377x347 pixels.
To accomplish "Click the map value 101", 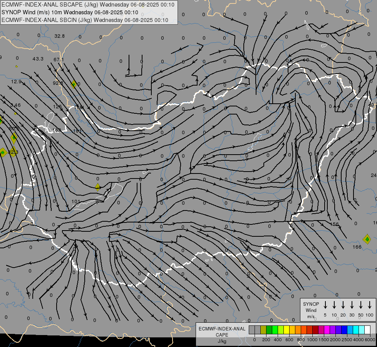I will (76, 202).
